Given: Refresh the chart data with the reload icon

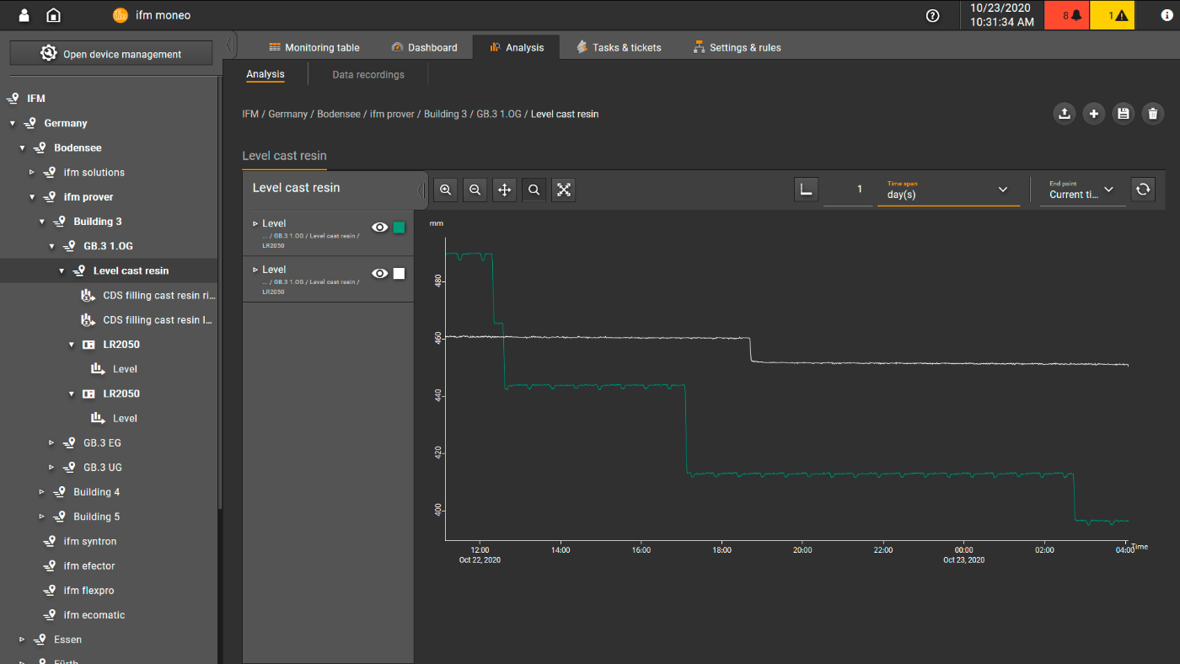Looking at the screenshot, I should (1143, 190).
